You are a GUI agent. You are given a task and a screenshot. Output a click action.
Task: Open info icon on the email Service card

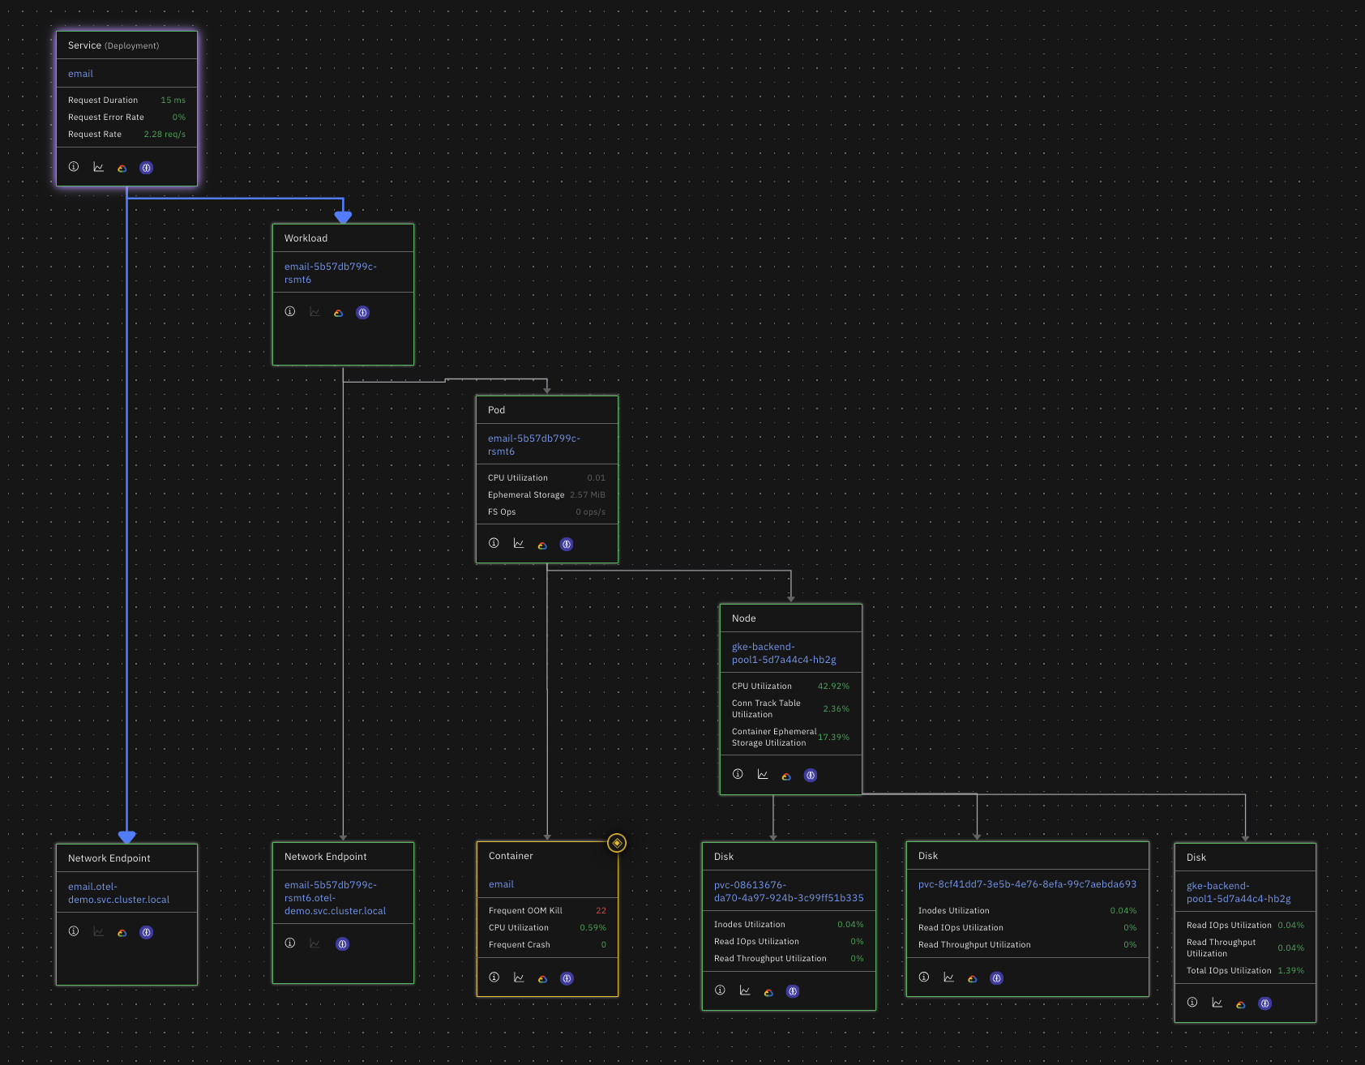[x=74, y=167]
